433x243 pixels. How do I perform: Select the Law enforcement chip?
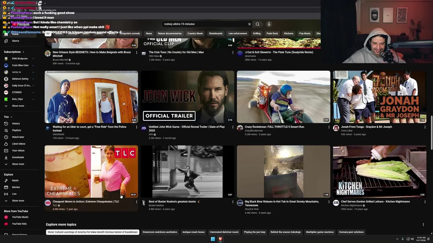pos(238,33)
